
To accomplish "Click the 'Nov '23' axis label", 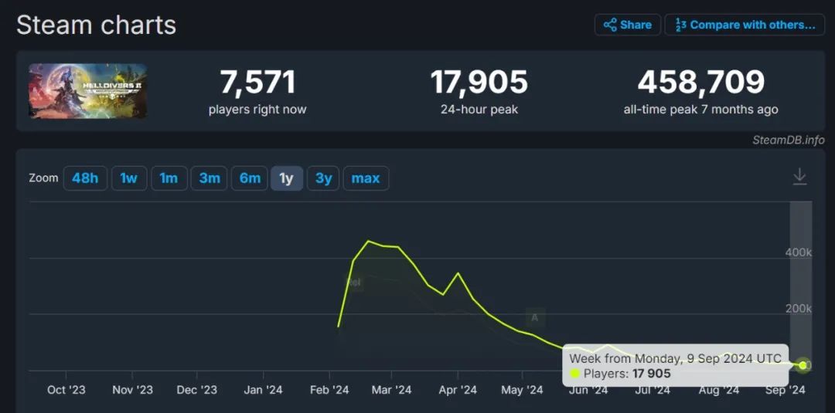I will (132, 390).
